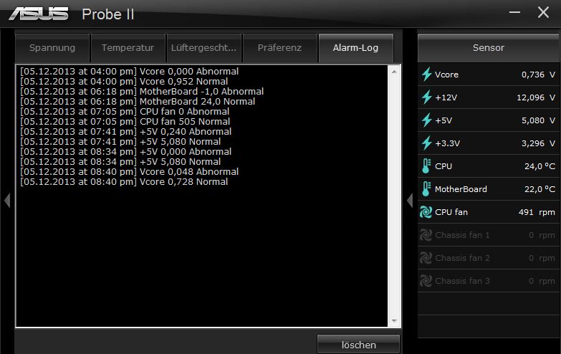Select log entry MotherBoard 24,0 Normal
561x354 pixels.
138,101
